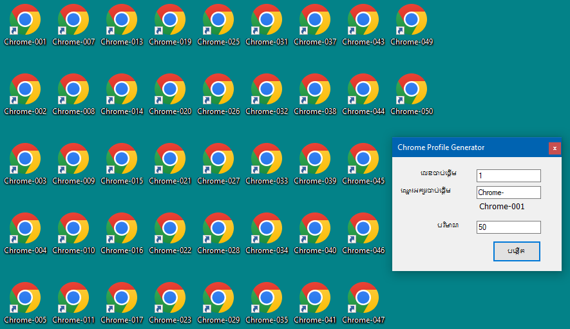The height and width of the screenshot is (329, 570).
Task: Click the Chrome-027 shortcut icon
Action: tap(218, 164)
